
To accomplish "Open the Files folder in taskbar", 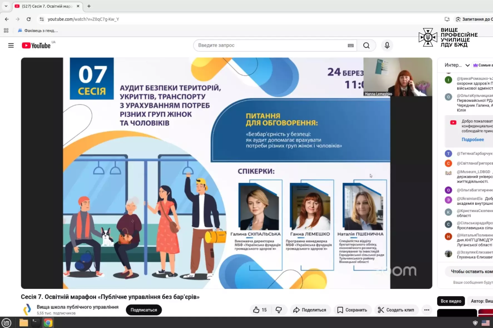I will point(24,323).
